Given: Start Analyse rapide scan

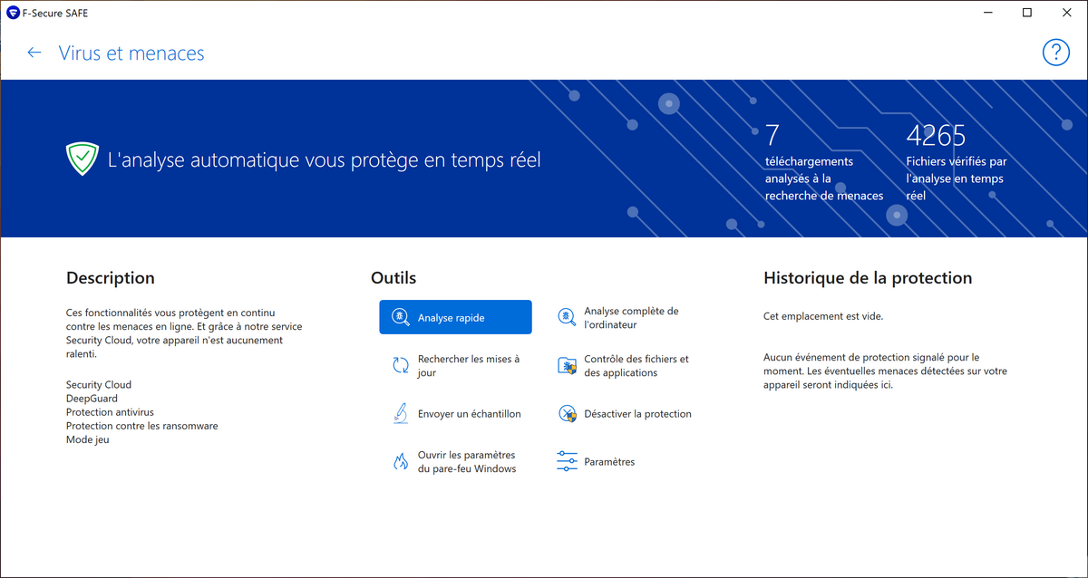Looking at the screenshot, I should pos(455,317).
